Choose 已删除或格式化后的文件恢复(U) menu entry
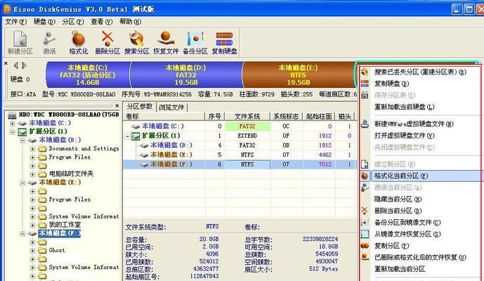The height and width of the screenshot is (281, 484). (420, 257)
